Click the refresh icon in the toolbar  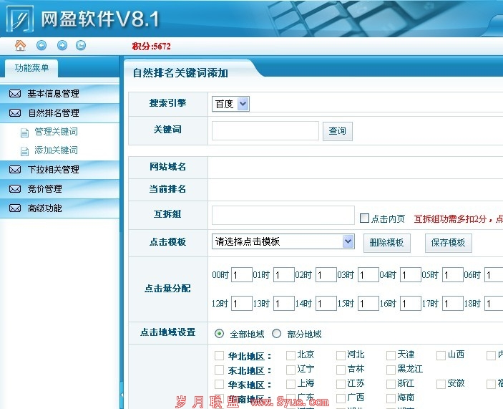(81, 46)
